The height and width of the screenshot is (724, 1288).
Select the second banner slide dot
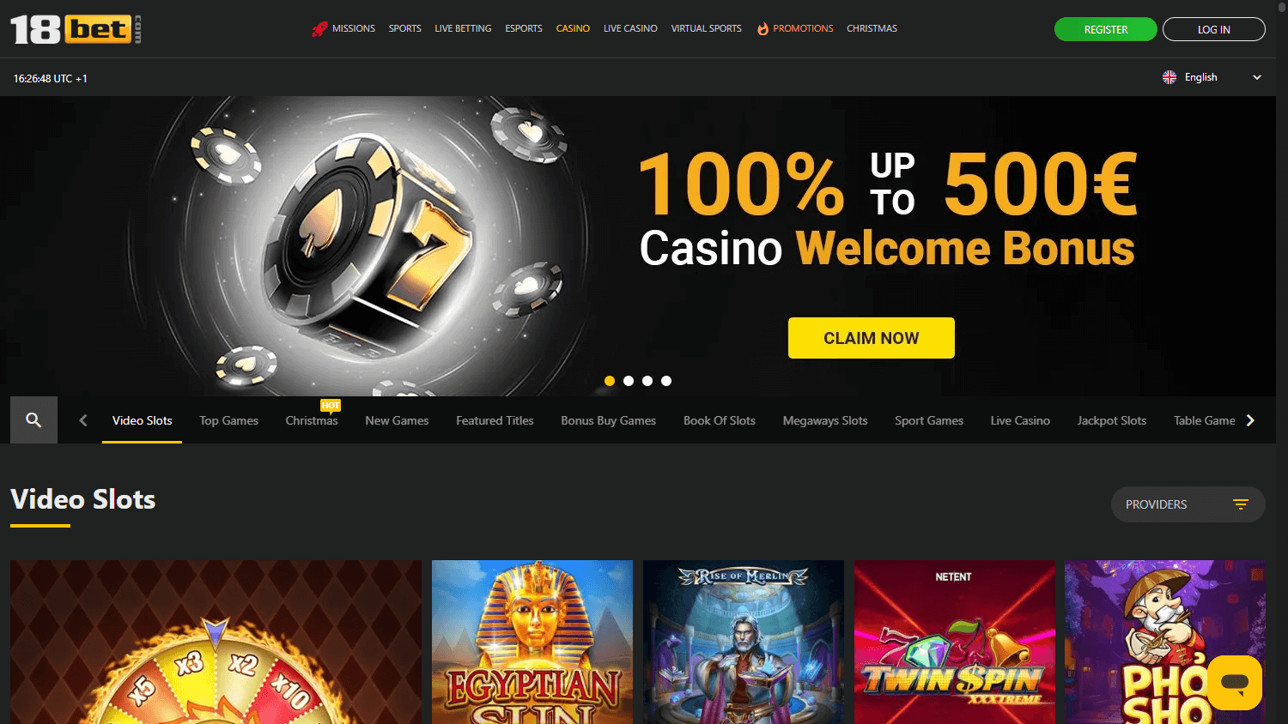pyautogui.click(x=629, y=381)
